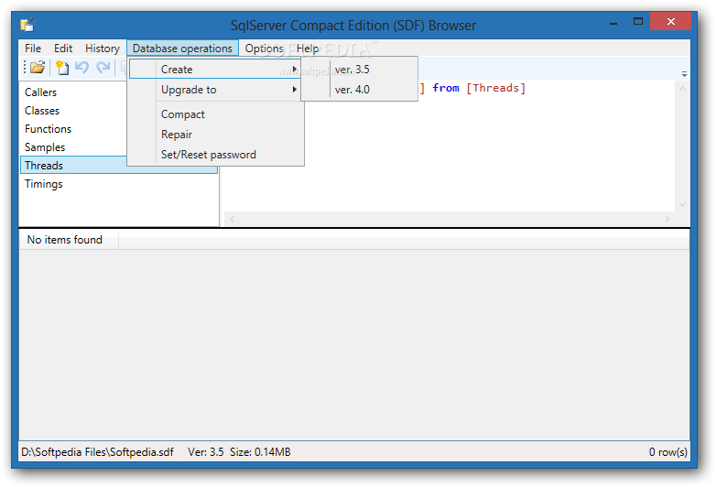Screen dimensions: 716x487
Task: Click the query editor scroll up arrow
Action: coord(682,89)
